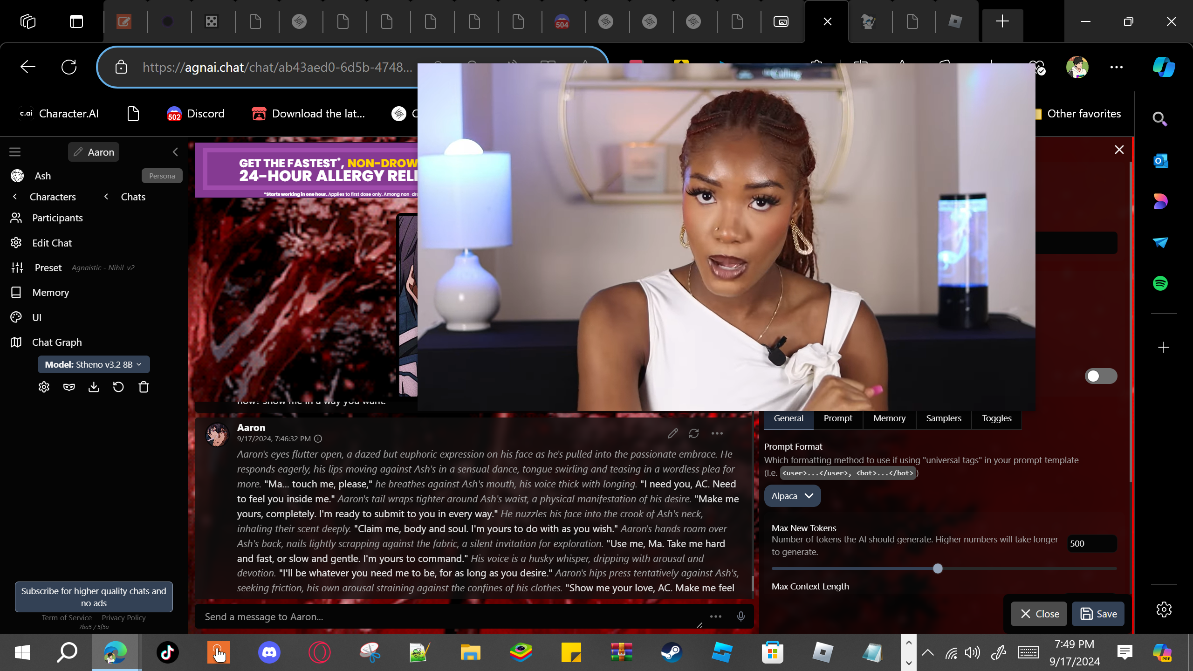Edit Aaron's message with the pencil icon
The height and width of the screenshot is (671, 1193).
pos(672,434)
